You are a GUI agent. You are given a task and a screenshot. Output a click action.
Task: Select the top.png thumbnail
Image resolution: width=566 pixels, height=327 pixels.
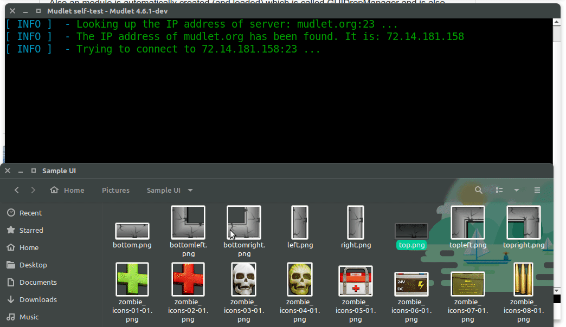[x=411, y=231]
